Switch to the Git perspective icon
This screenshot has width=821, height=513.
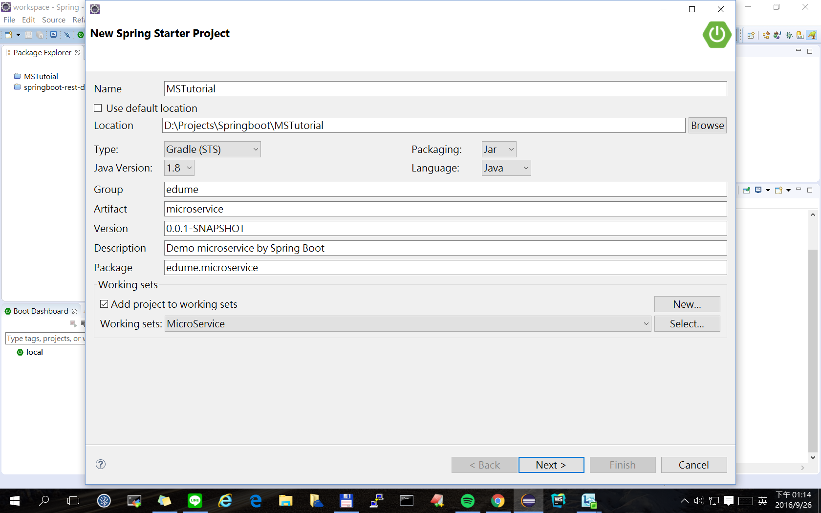[800, 35]
